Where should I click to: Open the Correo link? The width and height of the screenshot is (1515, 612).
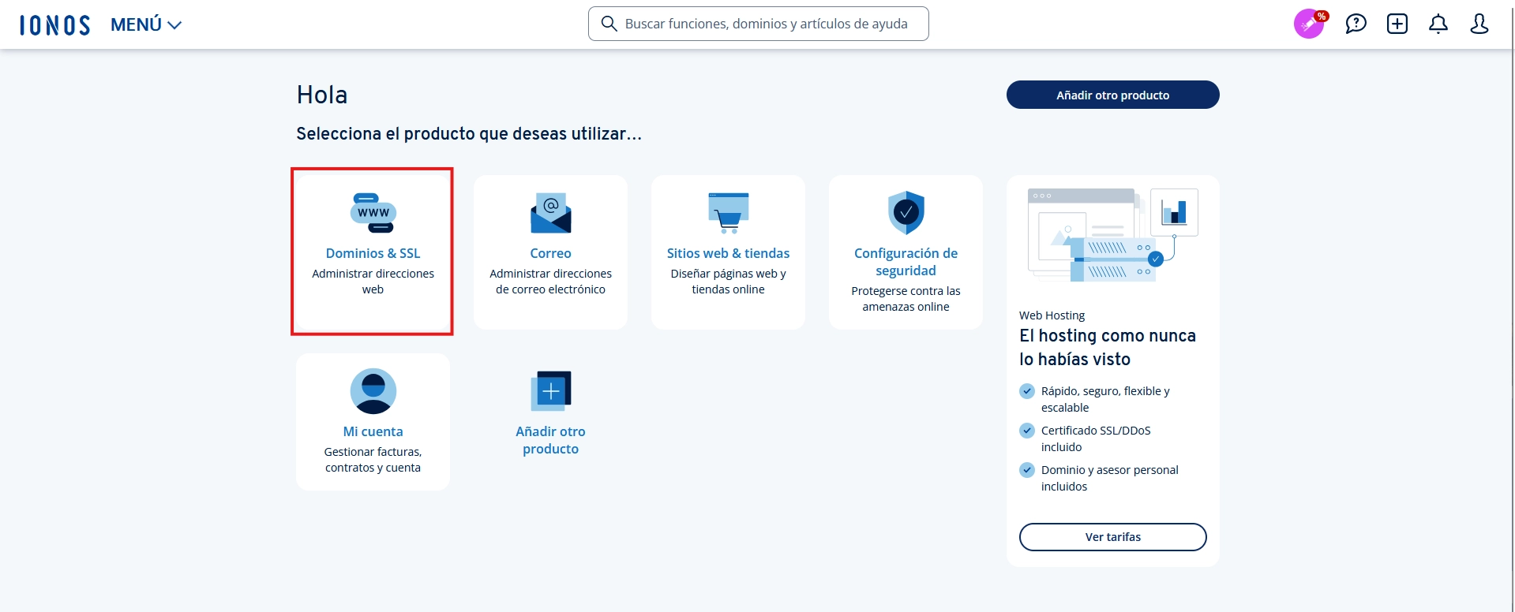550,253
